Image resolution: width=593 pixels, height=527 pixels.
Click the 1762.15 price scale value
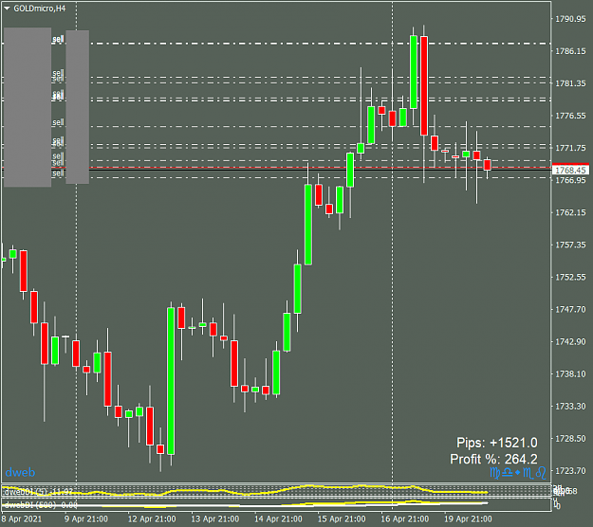(x=570, y=212)
